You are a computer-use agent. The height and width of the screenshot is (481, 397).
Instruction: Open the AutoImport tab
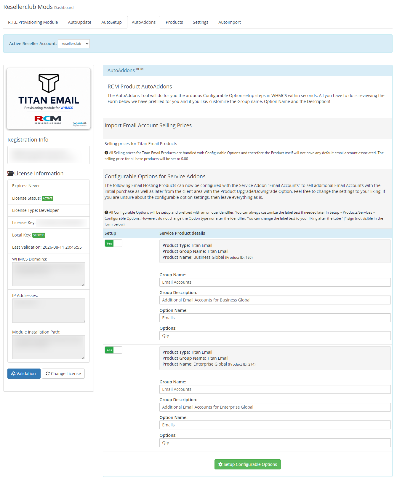tap(230, 22)
